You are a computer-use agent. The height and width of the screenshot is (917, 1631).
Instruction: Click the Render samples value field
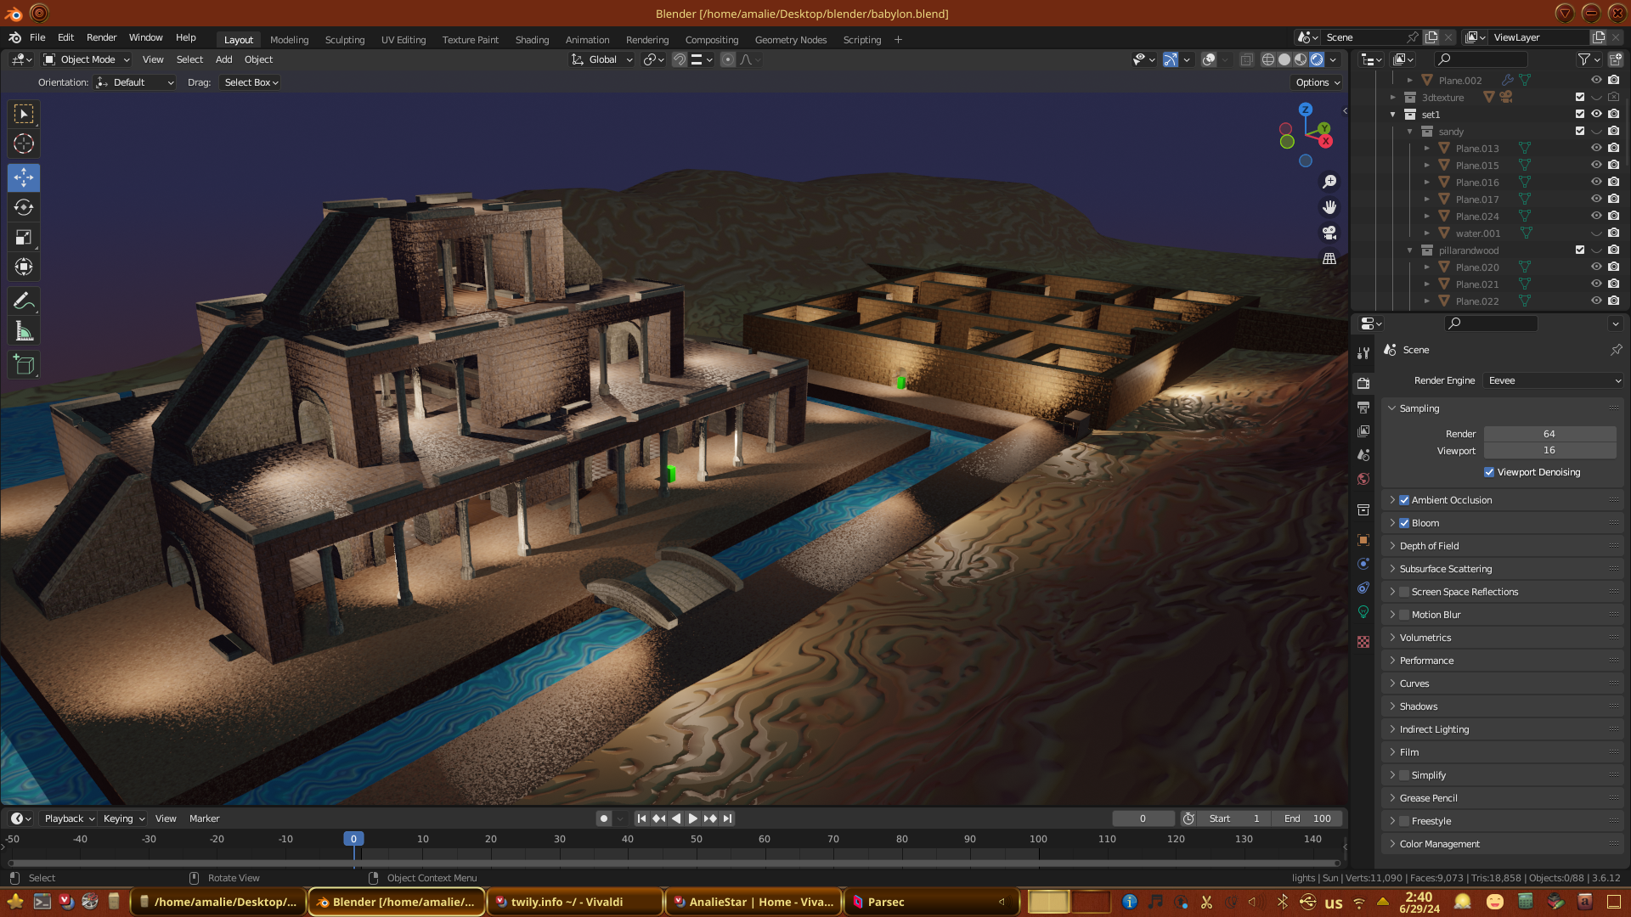coord(1549,434)
